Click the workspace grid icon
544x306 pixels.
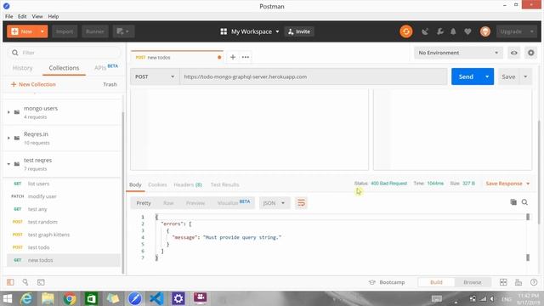pyautogui.click(x=224, y=31)
